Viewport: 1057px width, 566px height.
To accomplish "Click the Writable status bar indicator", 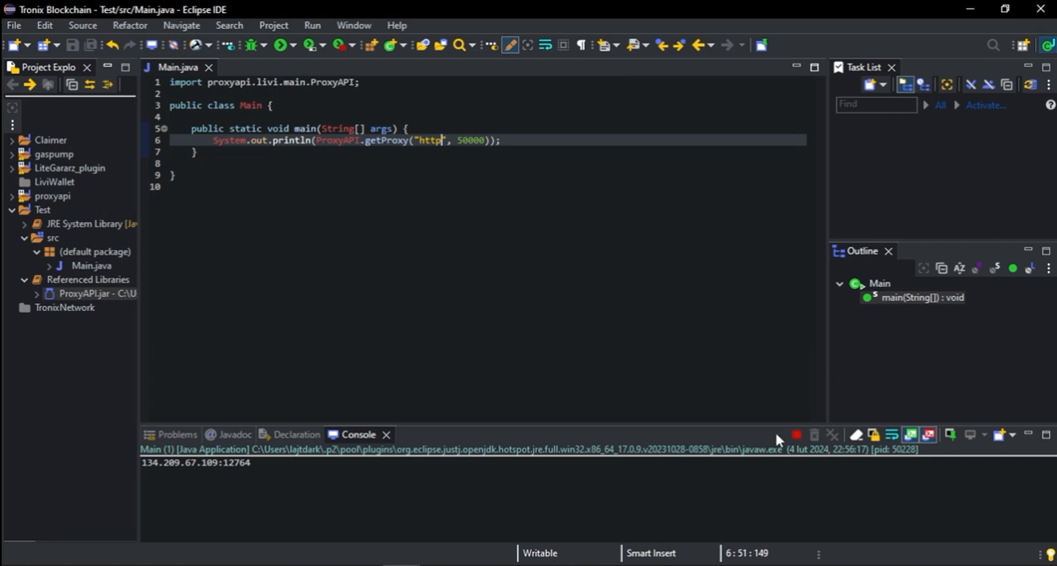I will [540, 553].
